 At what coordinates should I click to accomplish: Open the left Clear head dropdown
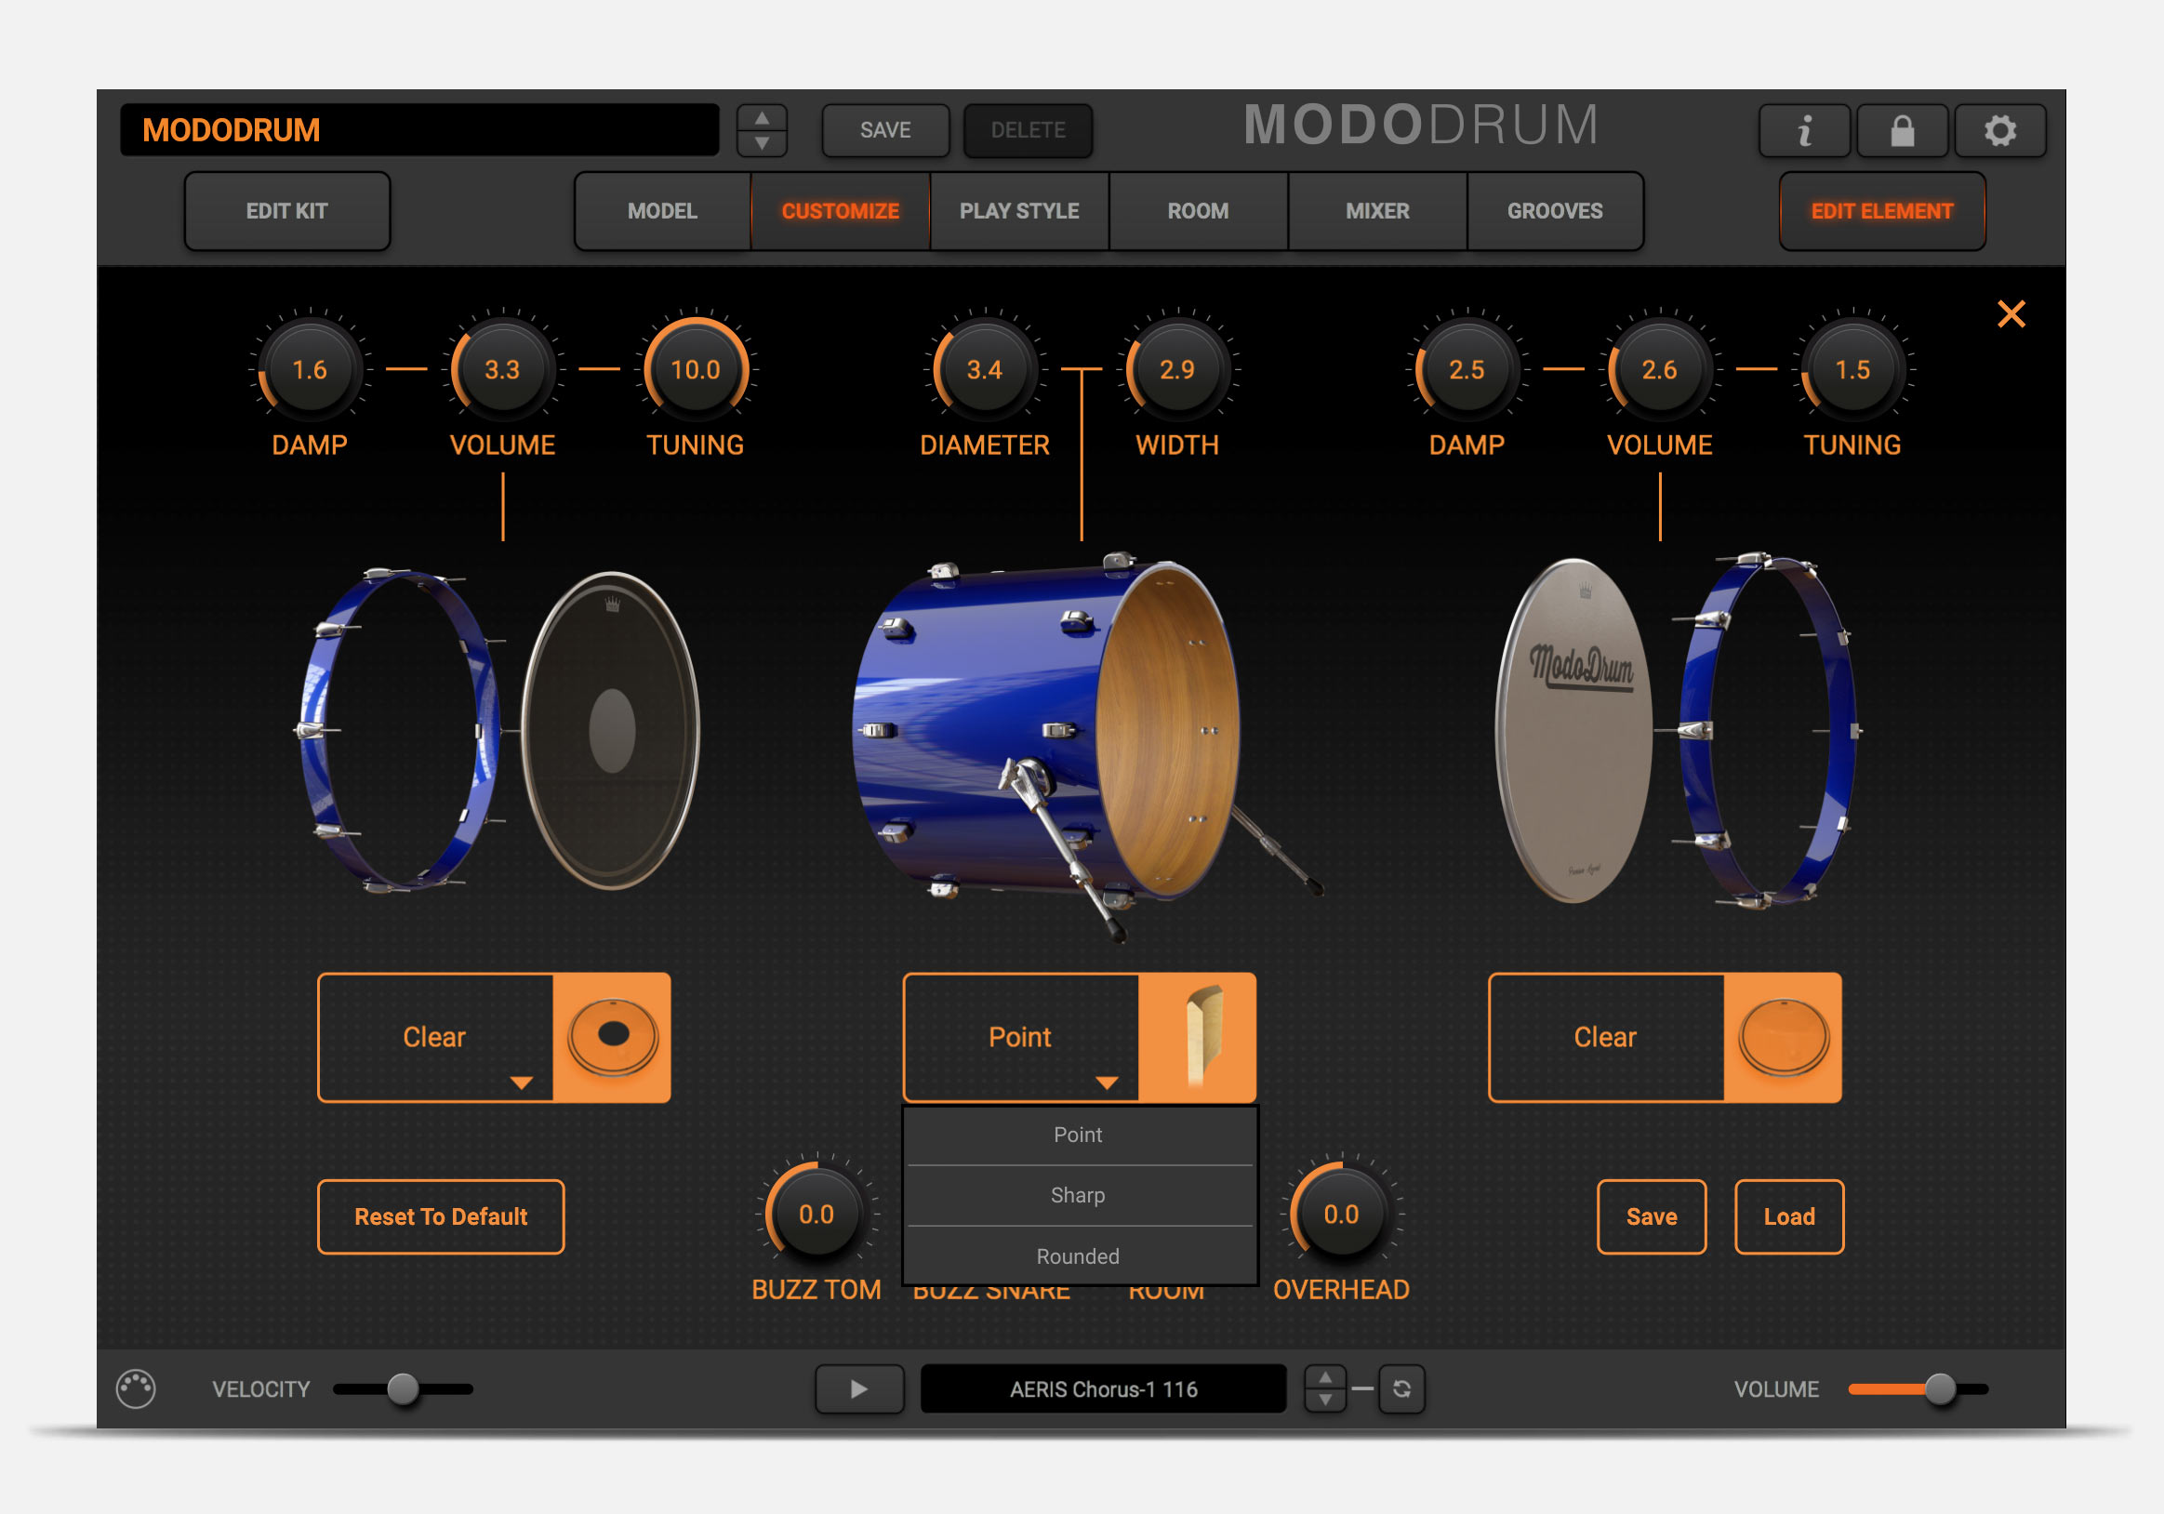pos(435,1037)
